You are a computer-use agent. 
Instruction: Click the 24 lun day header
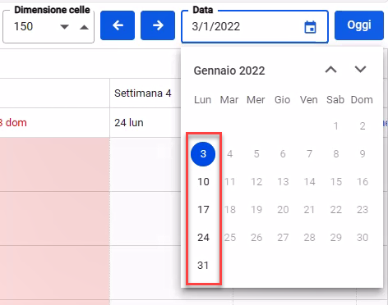point(129,123)
